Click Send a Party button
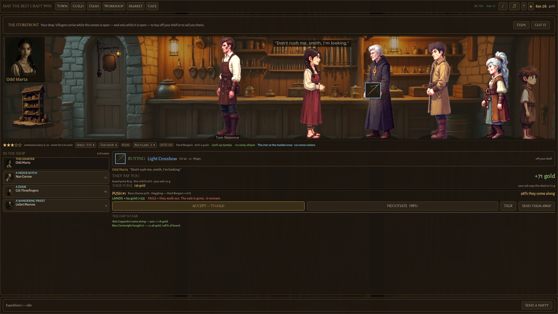This screenshot has height=314, width=558. (537, 305)
